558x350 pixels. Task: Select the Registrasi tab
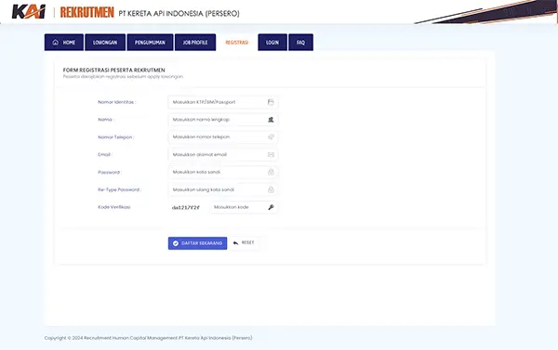tap(236, 43)
